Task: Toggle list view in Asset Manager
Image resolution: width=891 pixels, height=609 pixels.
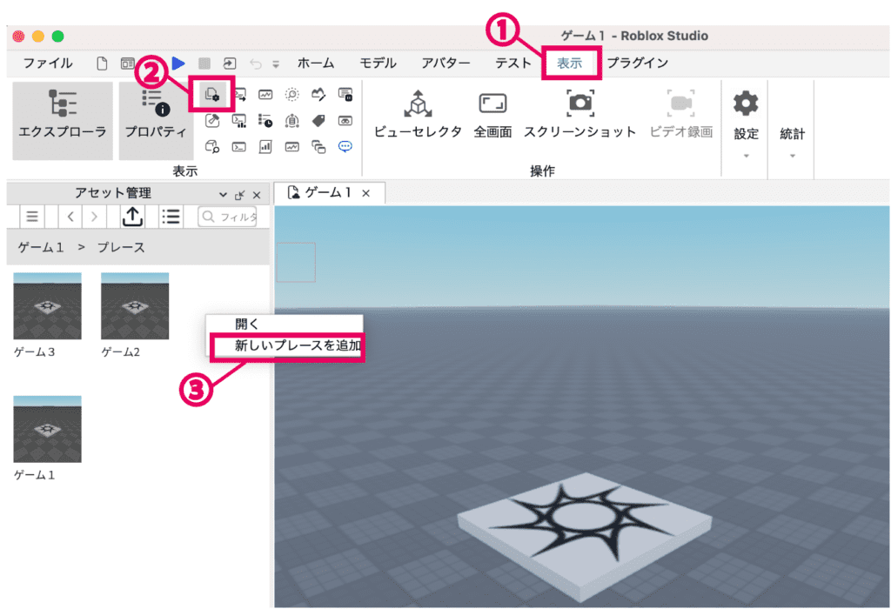Action: point(171,217)
